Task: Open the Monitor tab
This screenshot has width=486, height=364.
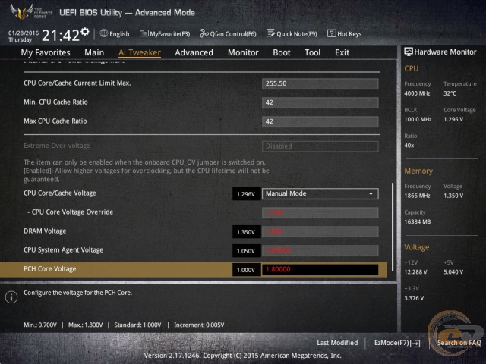Action: (x=243, y=52)
